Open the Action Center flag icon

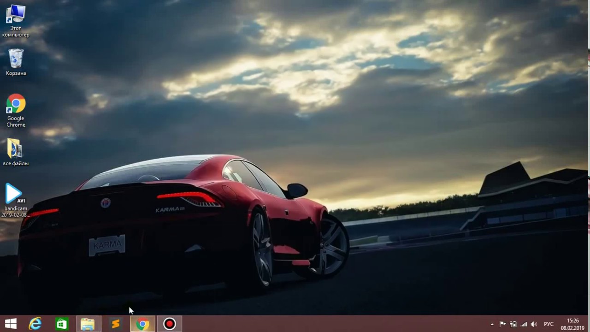[x=502, y=324]
